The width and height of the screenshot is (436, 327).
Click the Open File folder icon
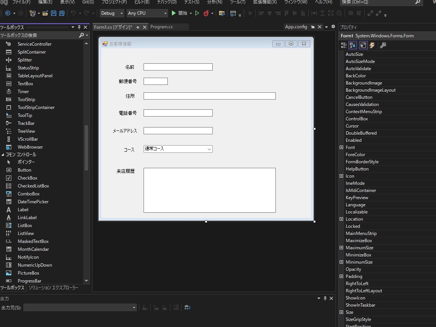45,13
